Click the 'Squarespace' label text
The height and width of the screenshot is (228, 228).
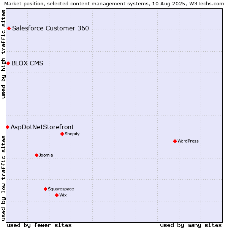pyautogui.click(x=61, y=189)
